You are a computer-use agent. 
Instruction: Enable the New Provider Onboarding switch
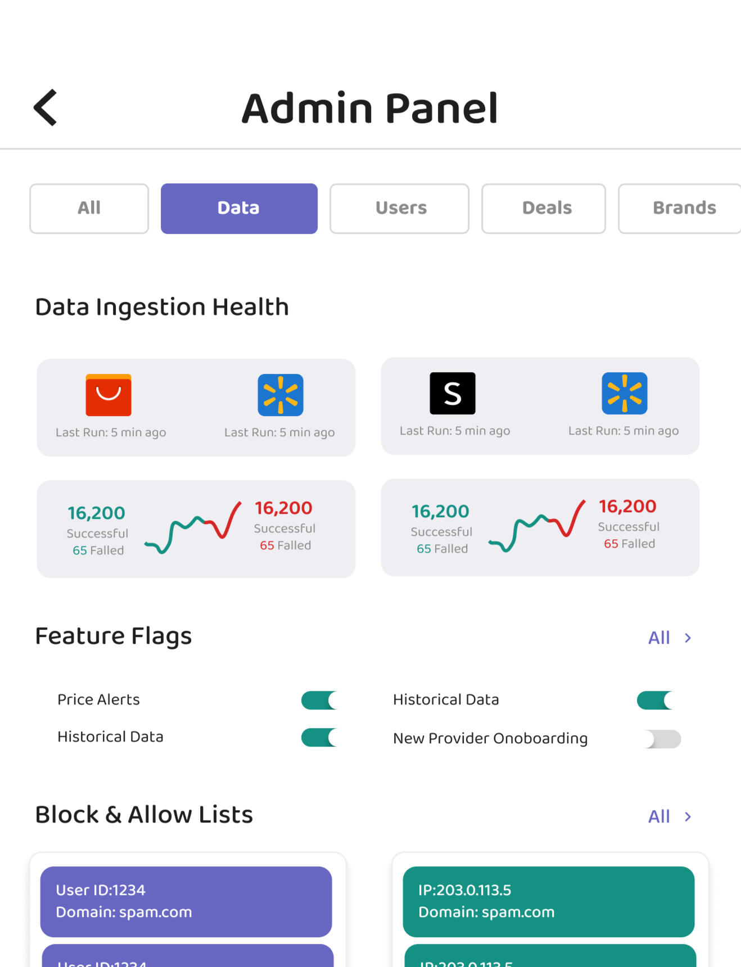coord(663,739)
